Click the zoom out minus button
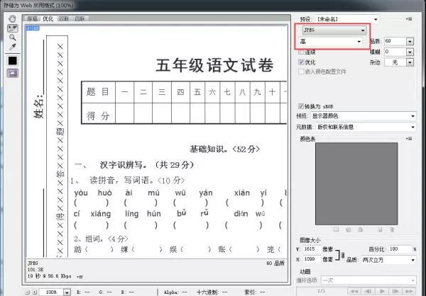Image resolution: width=426 pixels, height=296 pixels. tap(27, 292)
